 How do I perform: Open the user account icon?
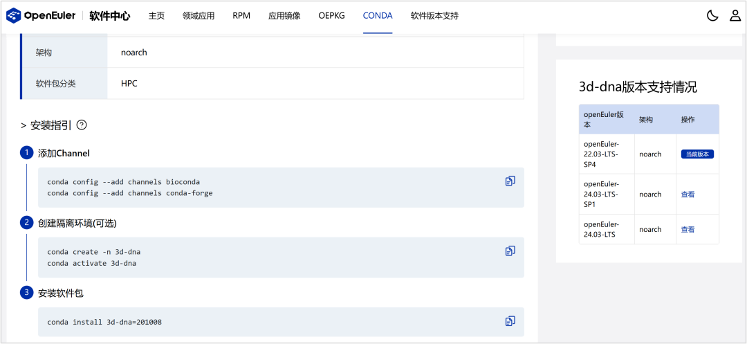(x=735, y=16)
